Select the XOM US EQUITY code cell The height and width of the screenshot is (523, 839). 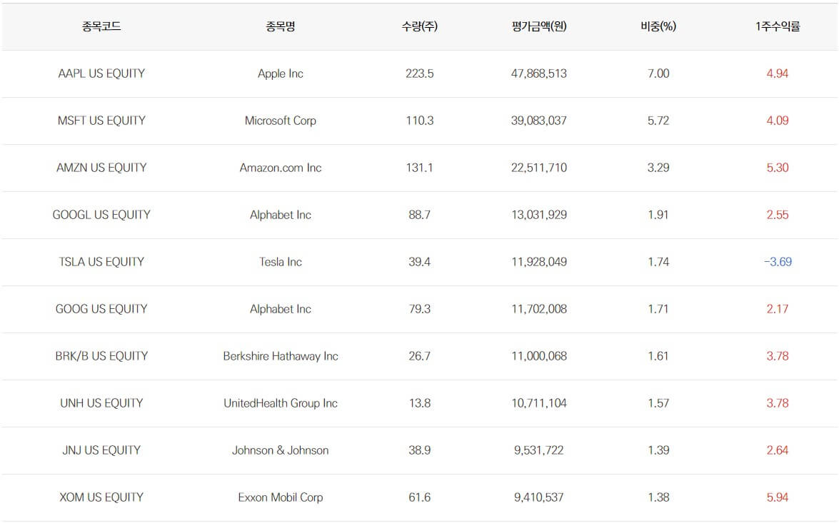[101, 497]
